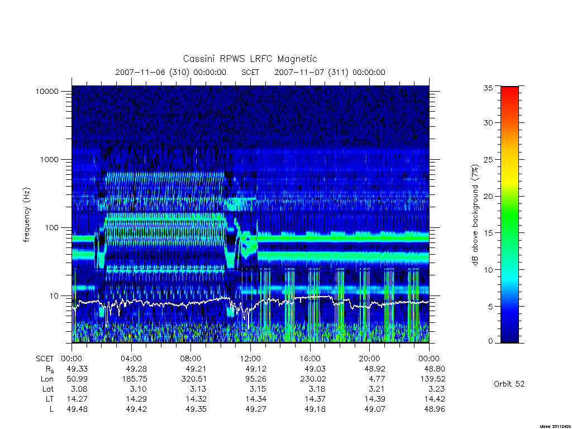572x429 pixels.
Task: Click the Lon value 320.51
Action: pyautogui.click(x=194, y=379)
